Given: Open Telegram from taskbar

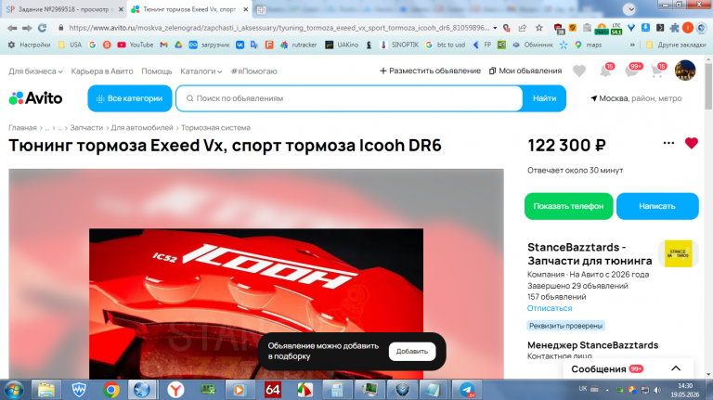Looking at the screenshot, I should [x=467, y=390].
